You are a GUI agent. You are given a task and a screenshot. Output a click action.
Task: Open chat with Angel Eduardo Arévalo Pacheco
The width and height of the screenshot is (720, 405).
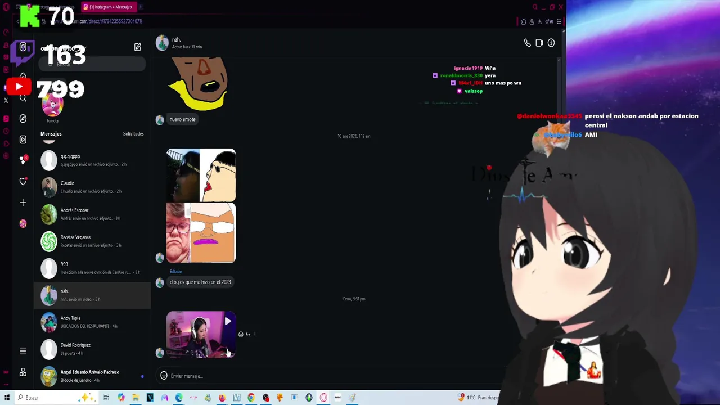[x=93, y=376]
